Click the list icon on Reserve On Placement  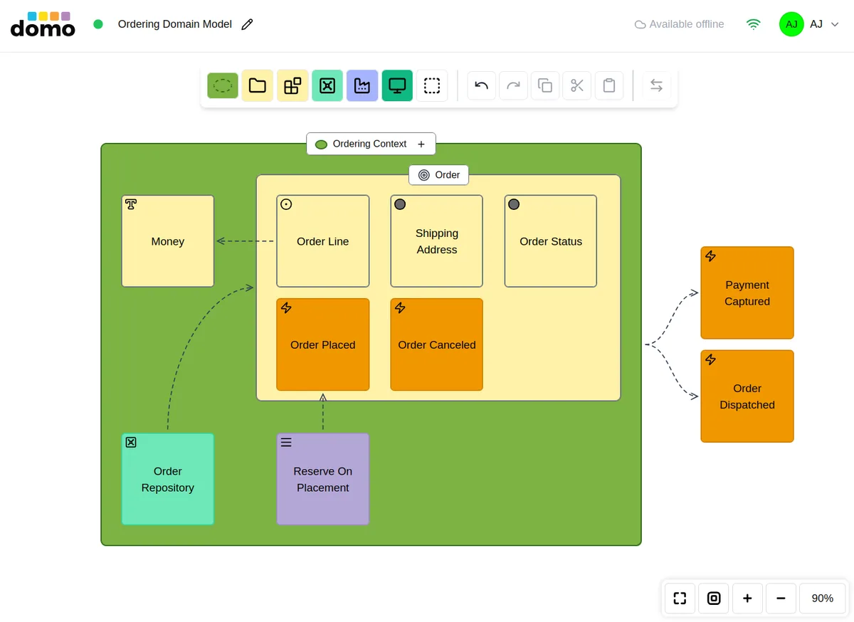pos(286,443)
